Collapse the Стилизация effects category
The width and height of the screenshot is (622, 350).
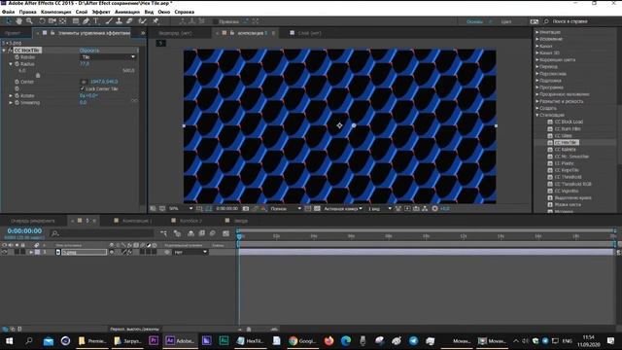click(x=537, y=115)
